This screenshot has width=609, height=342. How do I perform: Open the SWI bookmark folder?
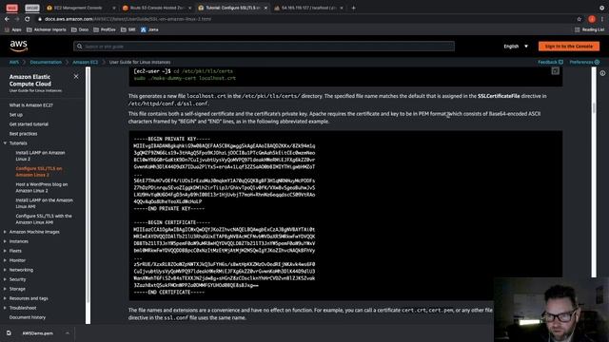tap(128, 29)
